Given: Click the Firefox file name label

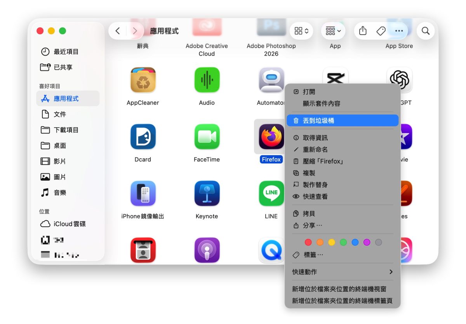Looking at the screenshot, I should tap(271, 159).
